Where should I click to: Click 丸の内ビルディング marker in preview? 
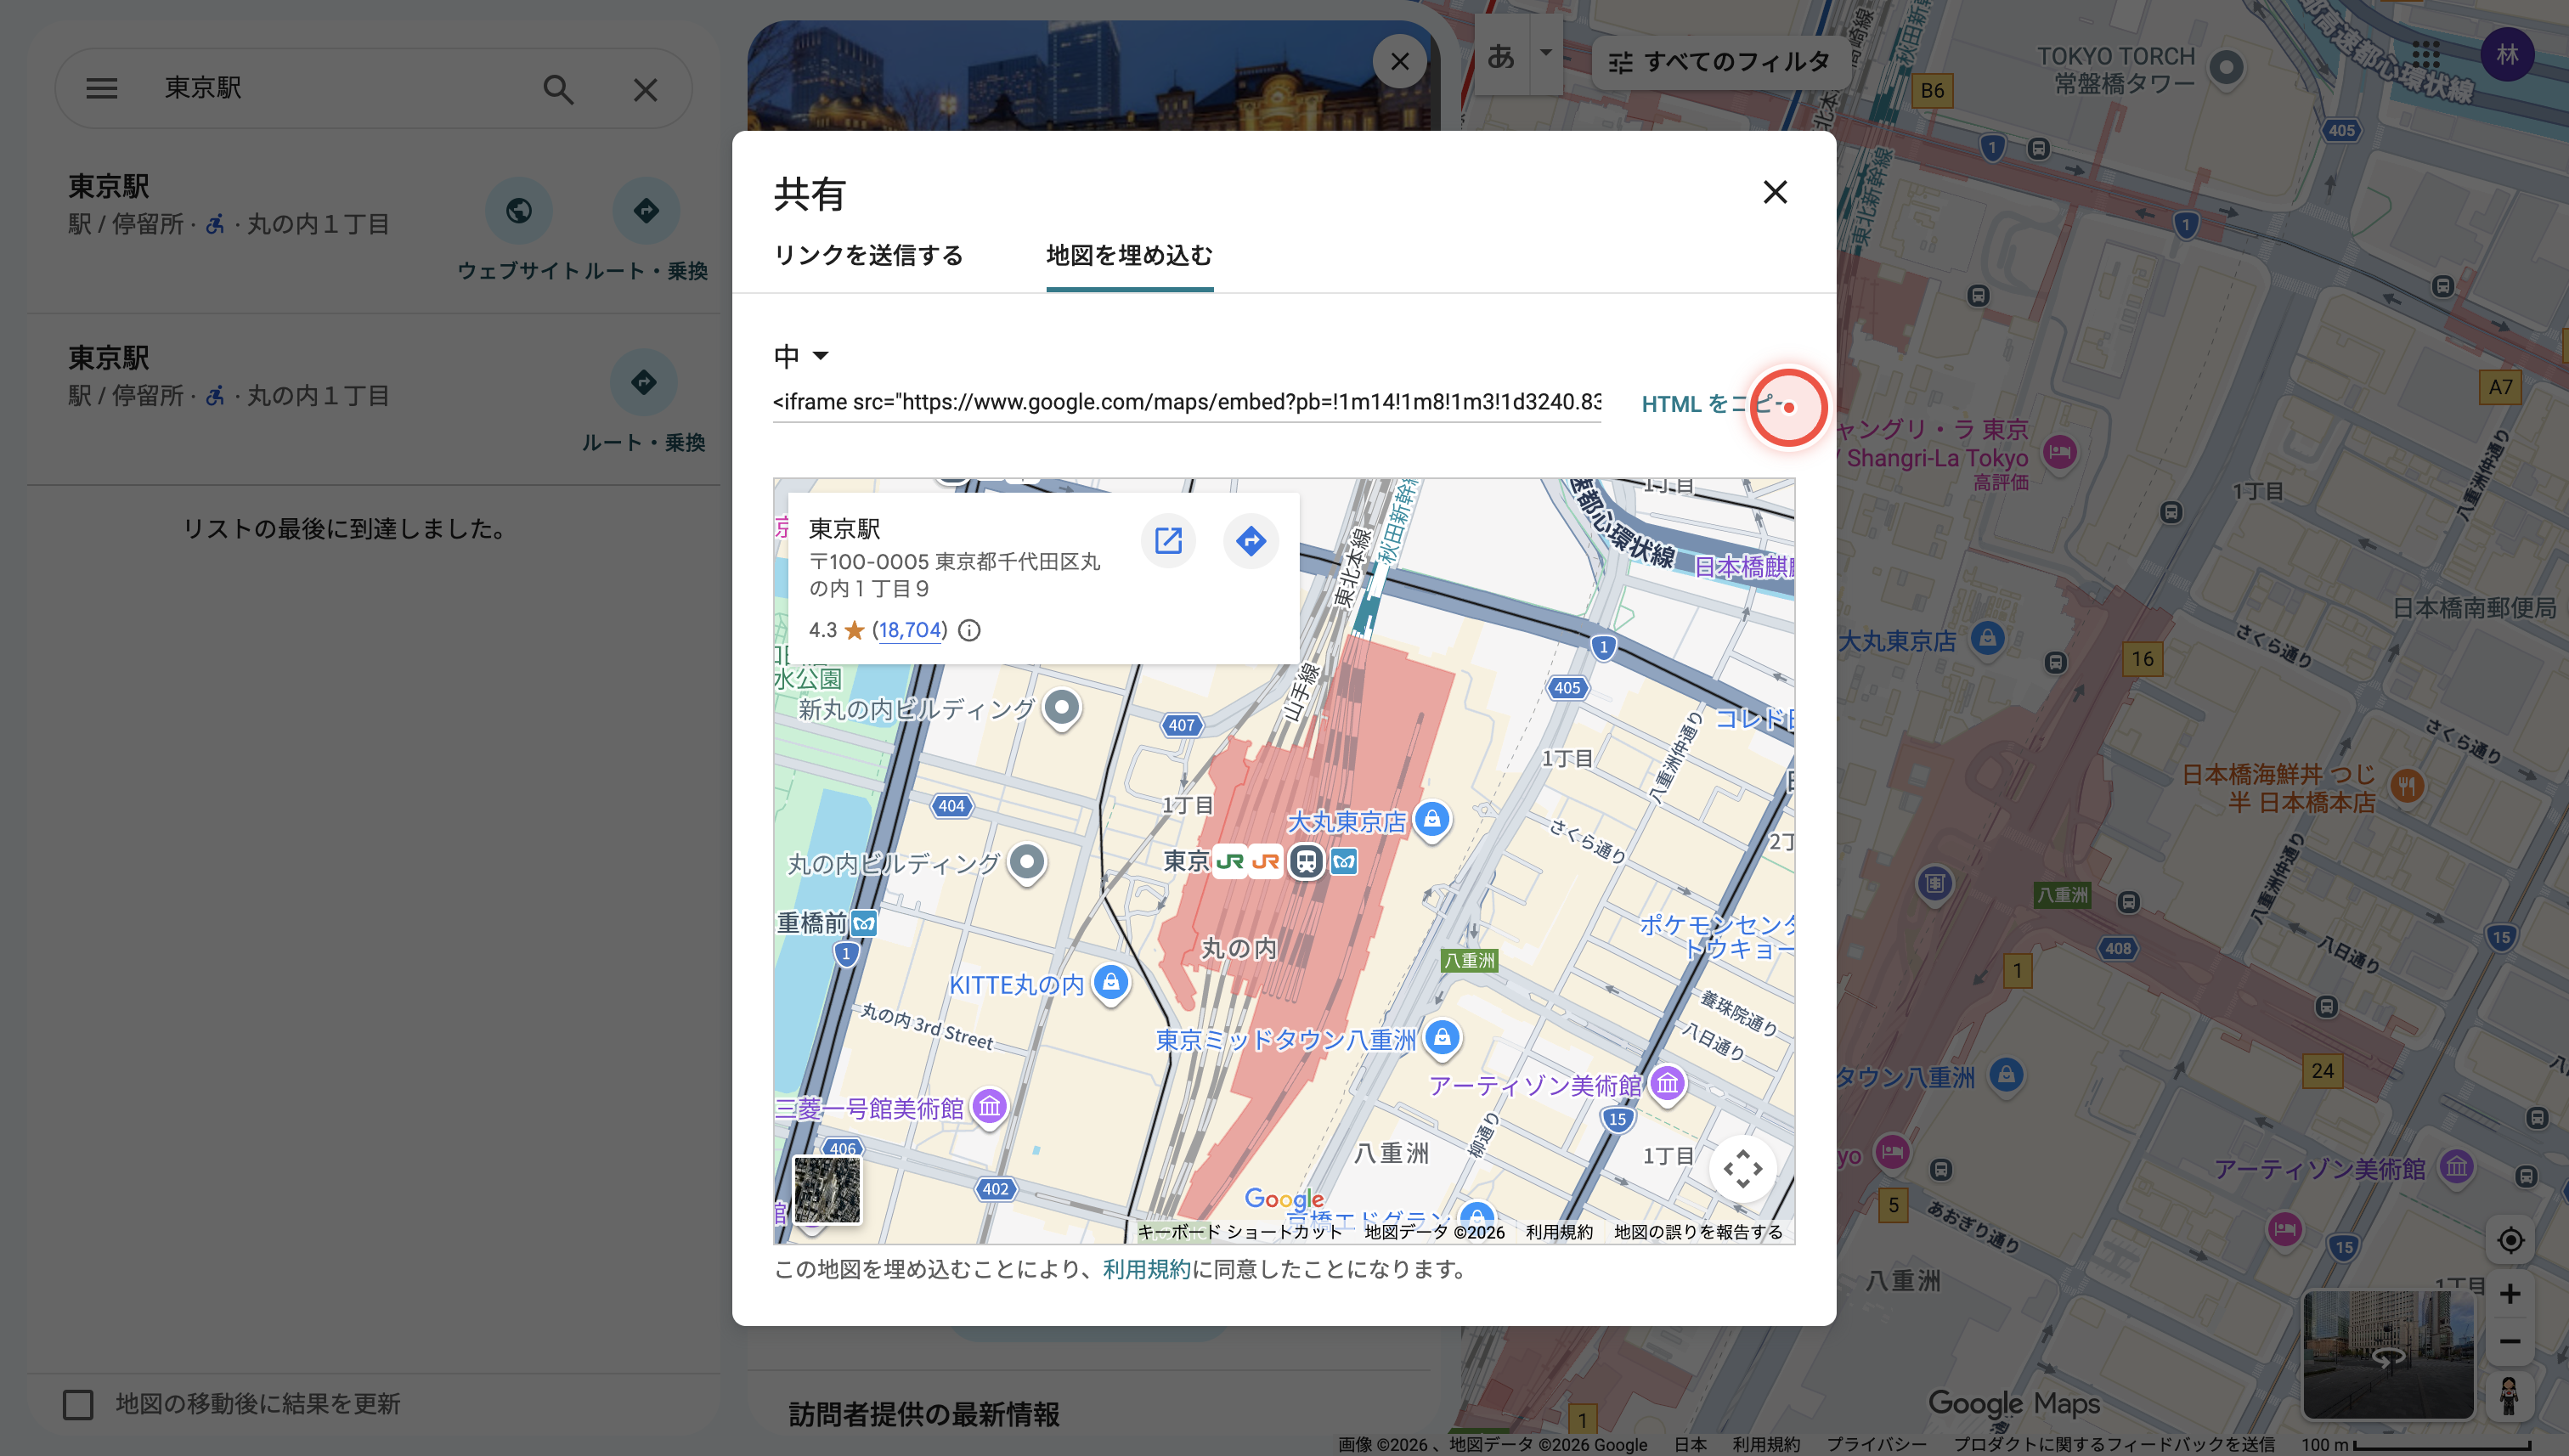(1027, 862)
